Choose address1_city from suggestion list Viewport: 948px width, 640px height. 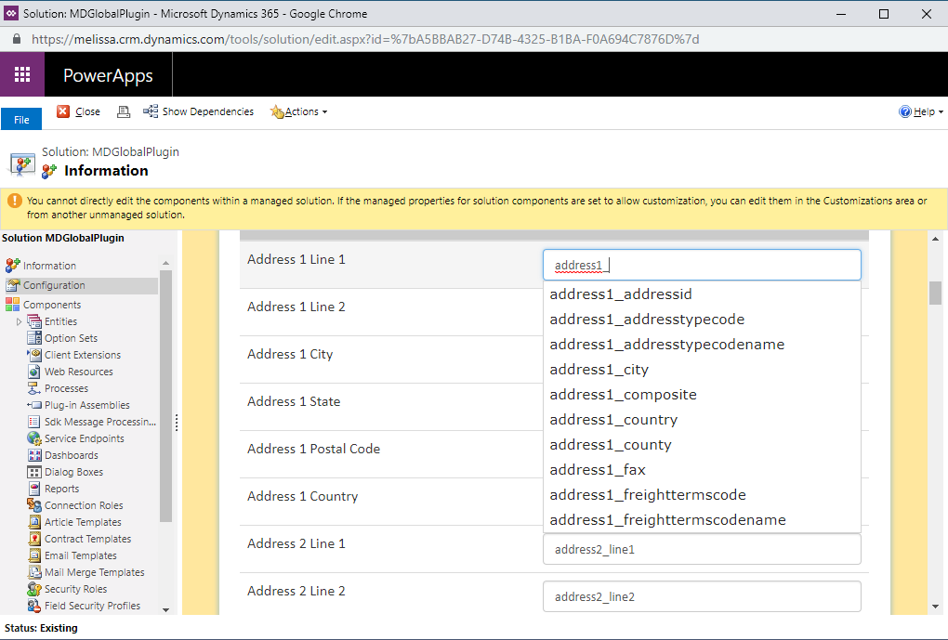599,370
